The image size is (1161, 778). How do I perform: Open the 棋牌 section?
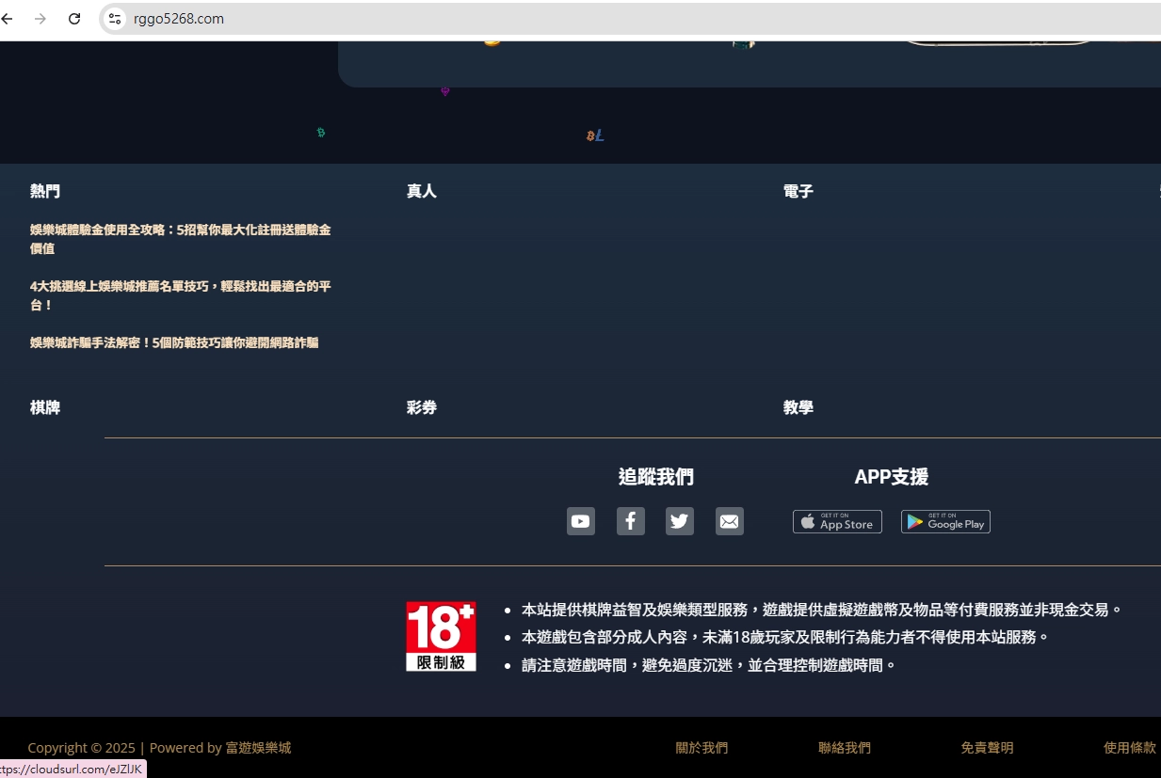point(44,407)
